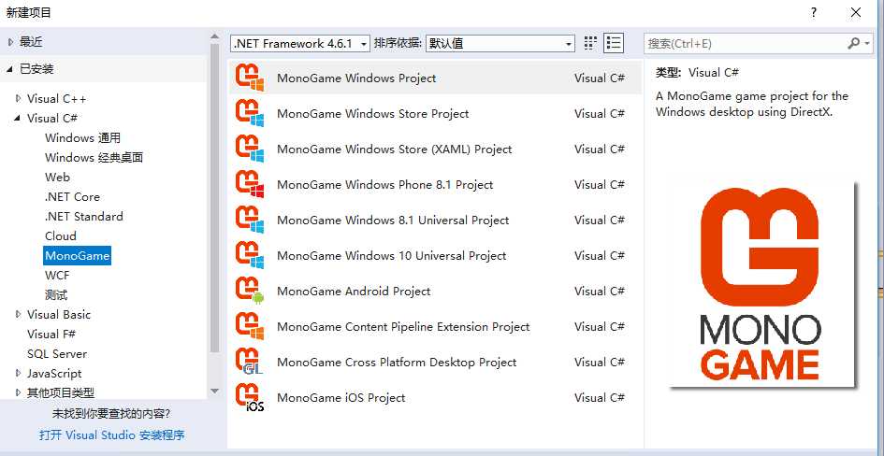The height and width of the screenshot is (456, 884).
Task: Select the .NET Standard category
Action: tap(84, 217)
